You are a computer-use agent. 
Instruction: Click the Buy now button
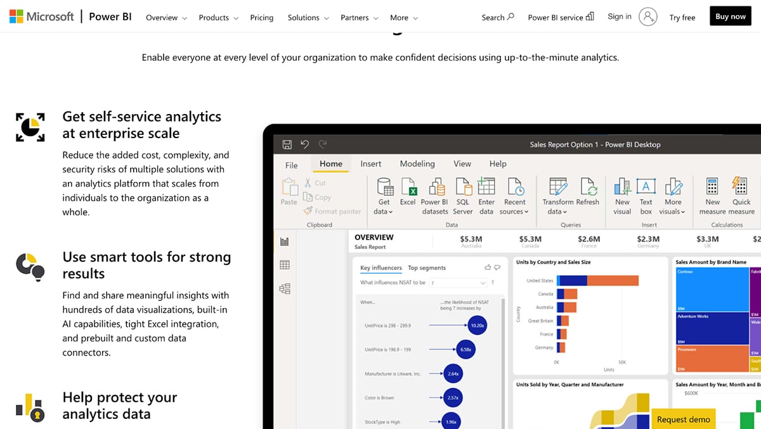coord(731,17)
